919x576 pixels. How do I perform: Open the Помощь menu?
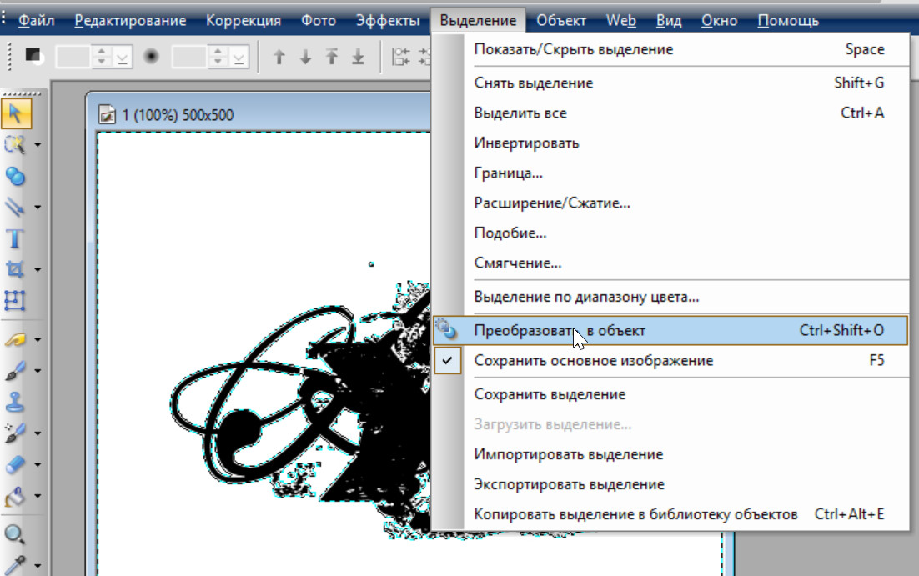coord(788,21)
